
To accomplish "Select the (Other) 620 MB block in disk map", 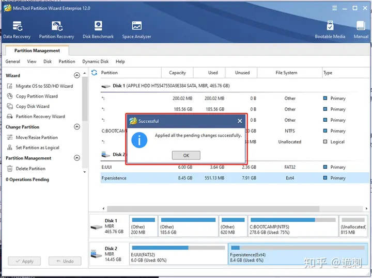I will click(233, 226).
